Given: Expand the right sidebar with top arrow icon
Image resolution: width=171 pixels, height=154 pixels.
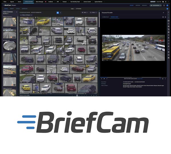Looking at the screenshot, I should (168, 12).
